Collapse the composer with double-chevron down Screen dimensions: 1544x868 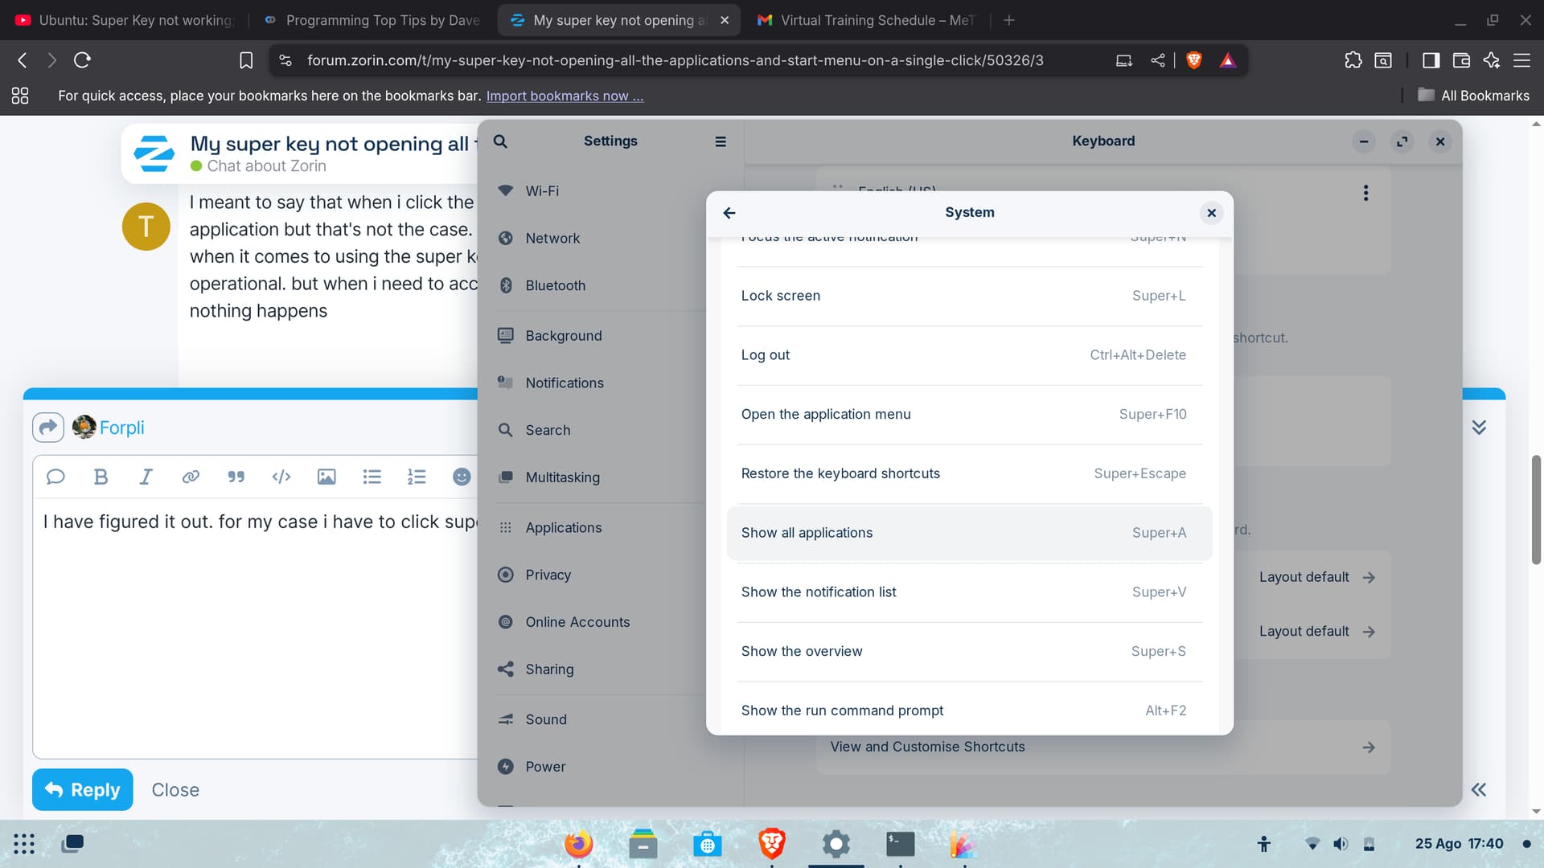click(1478, 427)
